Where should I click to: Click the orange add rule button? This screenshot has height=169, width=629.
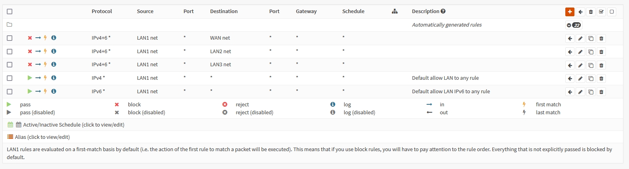tap(570, 12)
